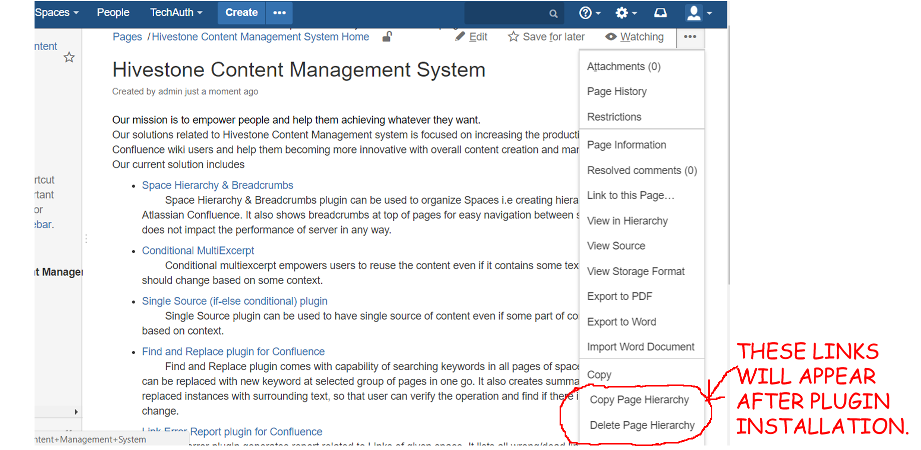
Task: Open Hivestone Content Management System Home breadcrumb
Action: pos(260,37)
